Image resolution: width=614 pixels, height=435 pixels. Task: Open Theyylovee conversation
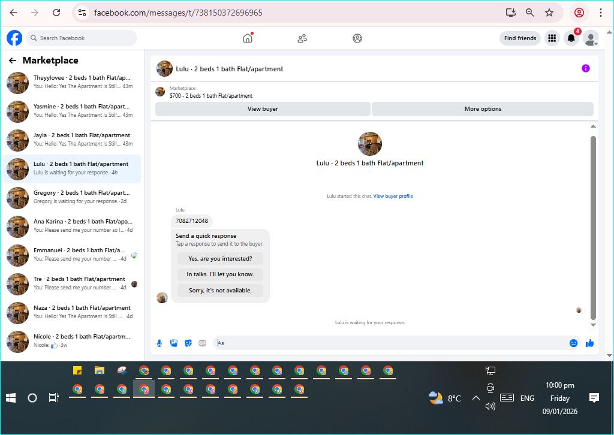(x=72, y=83)
